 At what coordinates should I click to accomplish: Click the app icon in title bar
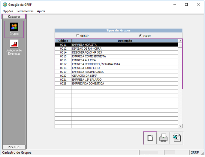pyautogui.click(x=5, y=5)
